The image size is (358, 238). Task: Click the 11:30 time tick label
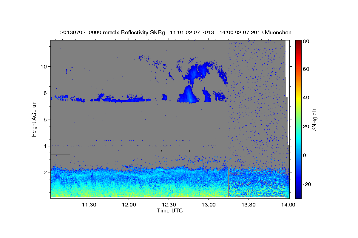coord(89,205)
